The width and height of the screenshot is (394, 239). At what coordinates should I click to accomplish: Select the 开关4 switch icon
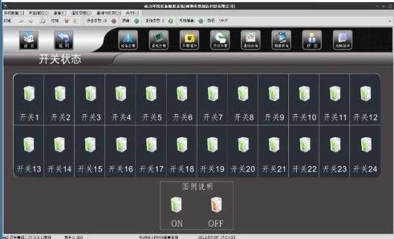coord(121,93)
